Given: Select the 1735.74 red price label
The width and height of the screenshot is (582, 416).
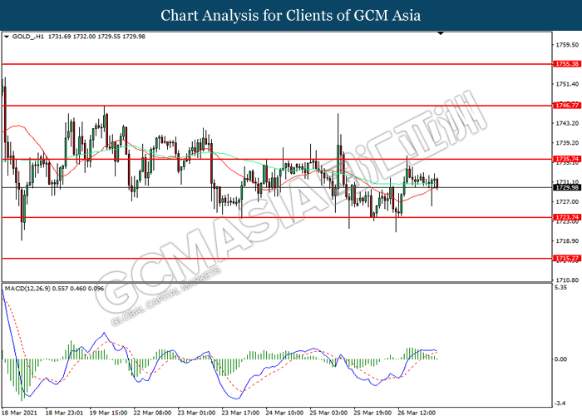Looking at the screenshot, I should [567, 159].
